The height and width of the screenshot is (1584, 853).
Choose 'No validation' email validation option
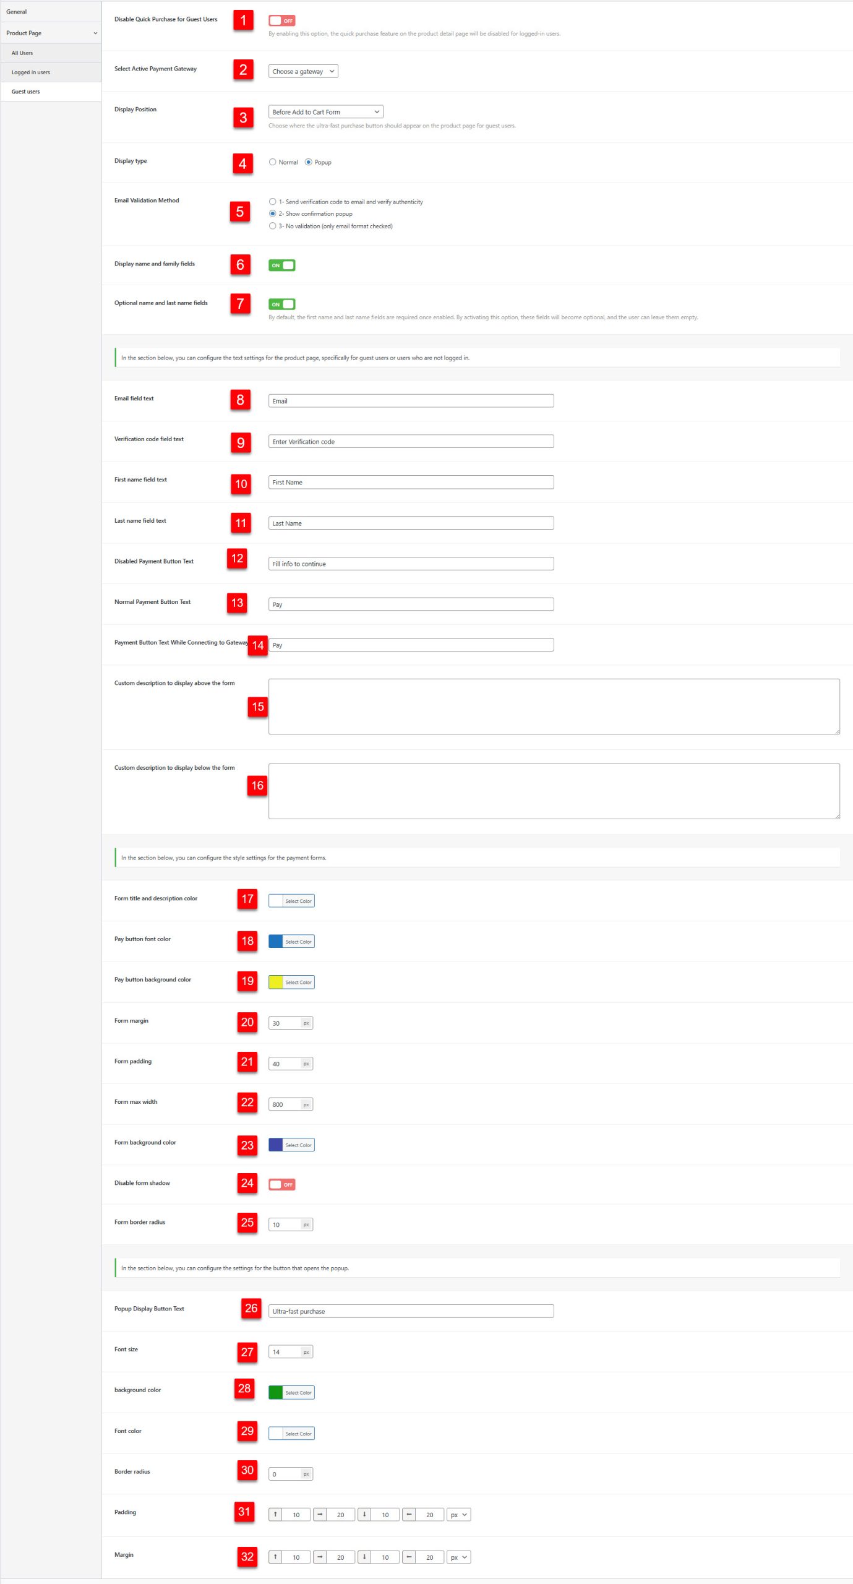pyautogui.click(x=272, y=226)
